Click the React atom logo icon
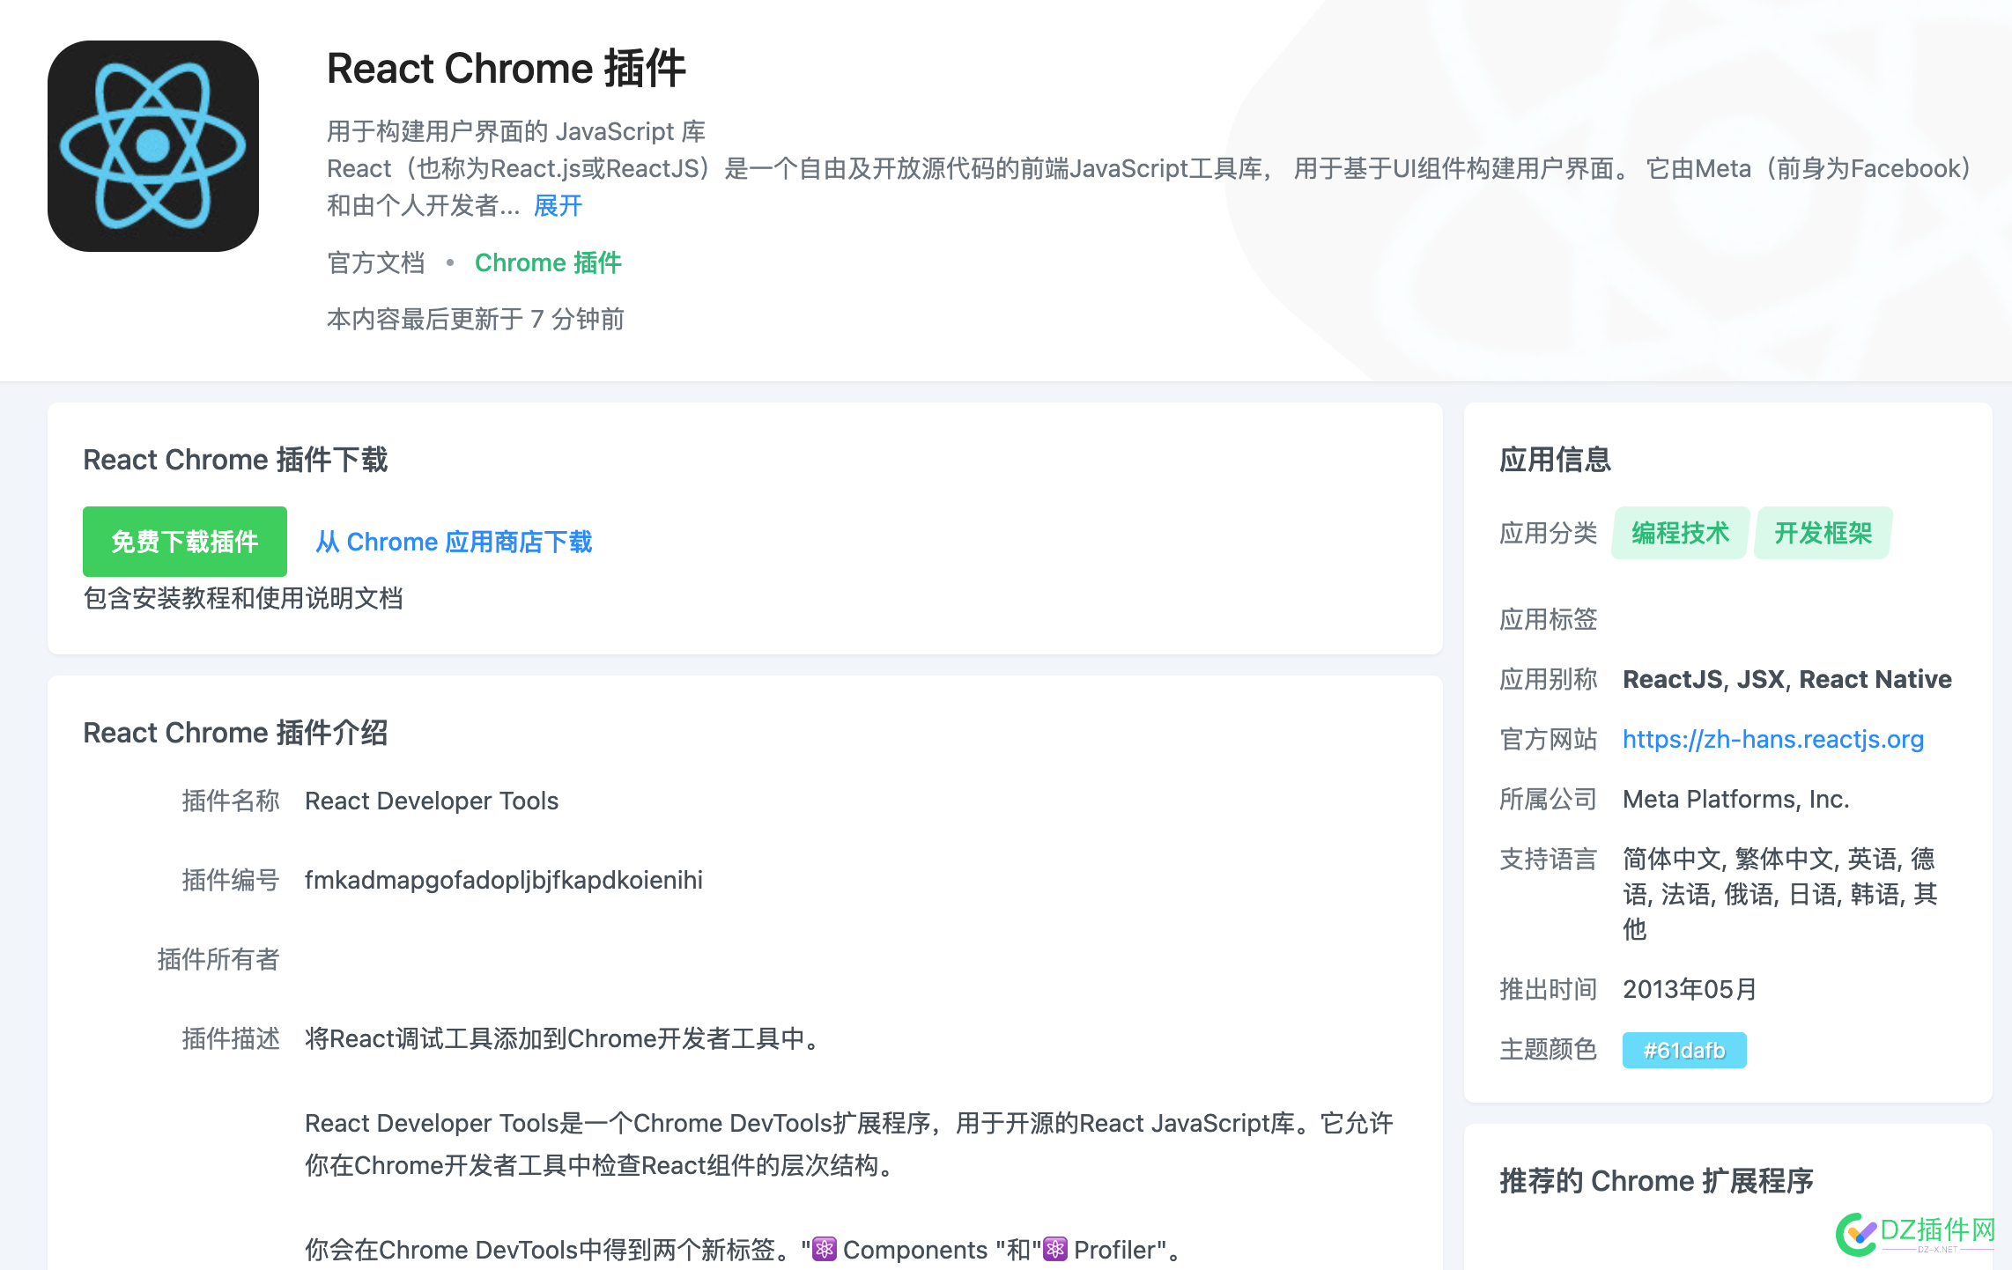 coord(153,146)
